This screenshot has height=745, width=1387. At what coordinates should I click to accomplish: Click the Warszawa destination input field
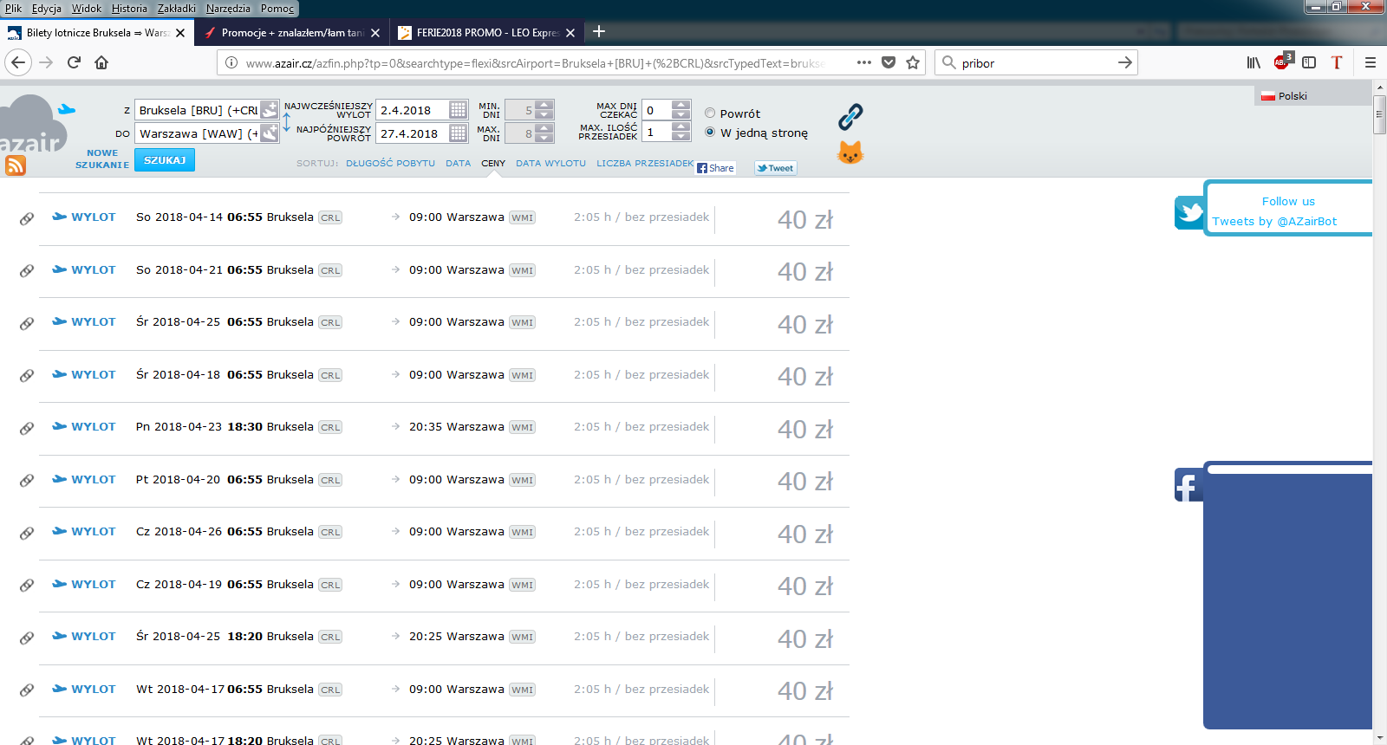click(198, 133)
